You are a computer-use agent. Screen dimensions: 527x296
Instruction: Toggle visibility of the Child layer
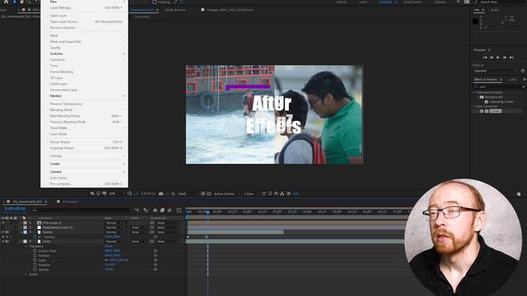(x=3, y=241)
